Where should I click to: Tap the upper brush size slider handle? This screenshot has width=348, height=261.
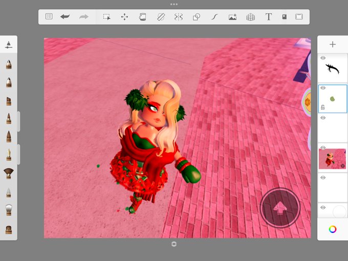pyautogui.click(x=18, y=121)
